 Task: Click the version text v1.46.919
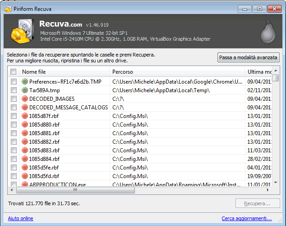click(x=97, y=25)
